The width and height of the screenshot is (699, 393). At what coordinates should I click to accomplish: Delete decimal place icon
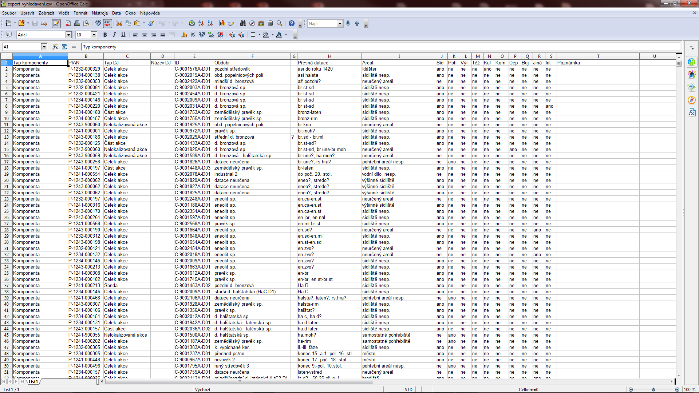click(x=220, y=35)
